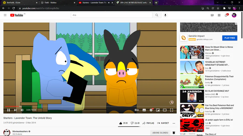Open the Movieunleashers channel avatar

click(7, 133)
